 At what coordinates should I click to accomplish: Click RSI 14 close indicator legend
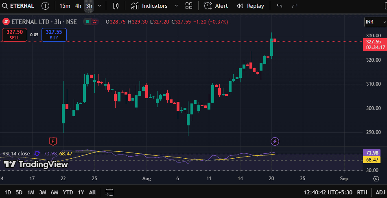[x=16, y=154]
